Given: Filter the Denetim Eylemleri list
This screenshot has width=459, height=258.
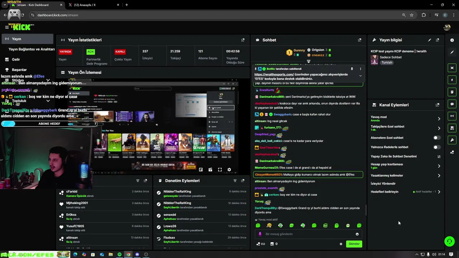Looking at the screenshot, I should point(235,181).
